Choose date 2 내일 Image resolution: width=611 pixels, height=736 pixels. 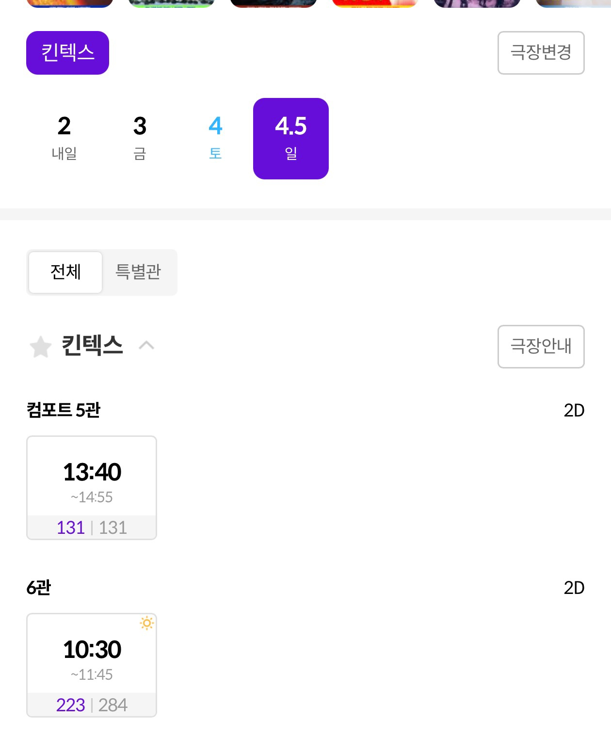click(x=64, y=138)
